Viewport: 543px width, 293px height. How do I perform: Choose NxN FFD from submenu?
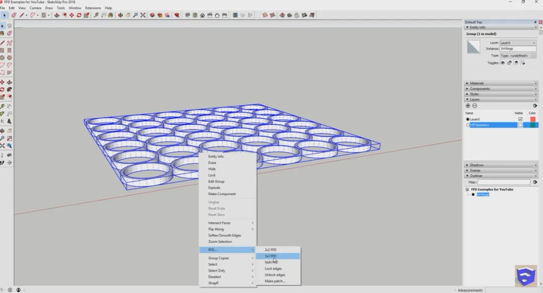pos(278,262)
